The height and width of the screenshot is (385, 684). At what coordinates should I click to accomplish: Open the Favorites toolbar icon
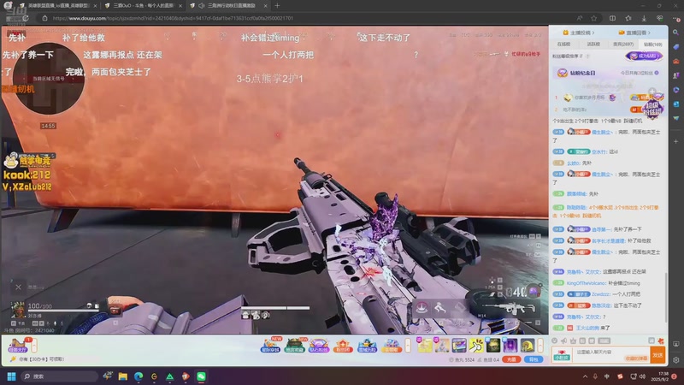pos(628,18)
